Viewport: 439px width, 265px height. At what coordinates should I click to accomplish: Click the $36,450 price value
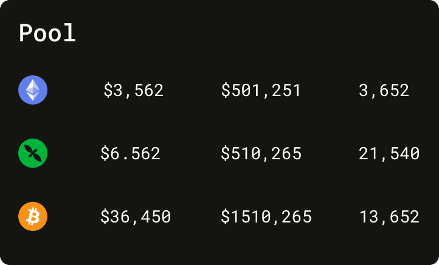136,216
